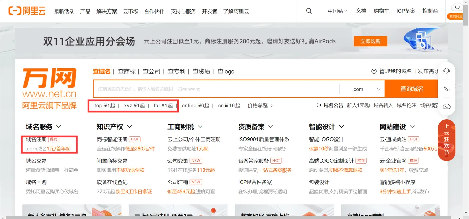Open the 域名交易 link
This screenshot has width=469, height=219.
tap(36, 161)
